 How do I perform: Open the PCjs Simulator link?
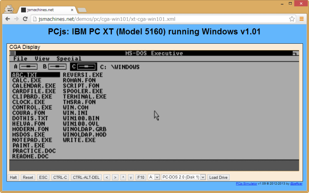pos(246,184)
